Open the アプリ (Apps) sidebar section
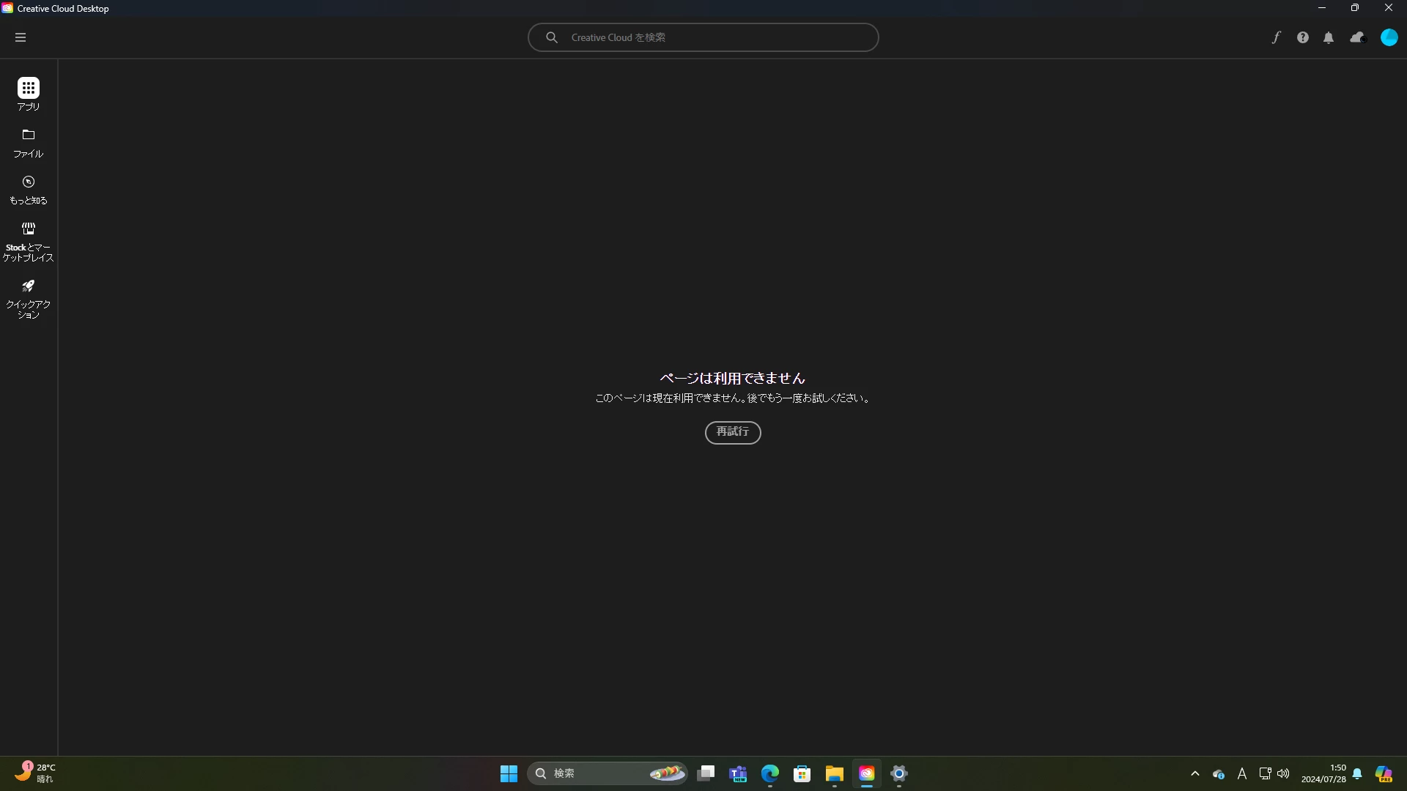Viewport: 1407px width, 791px height. 29,94
